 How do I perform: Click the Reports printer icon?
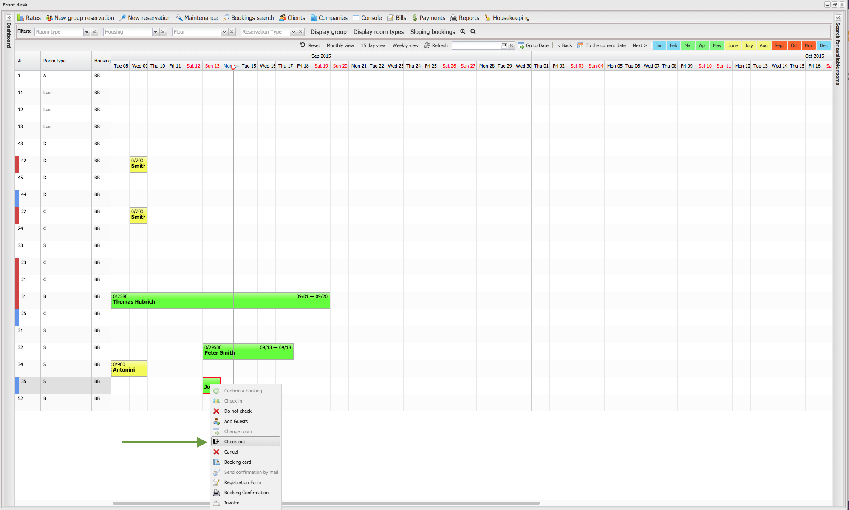454,18
